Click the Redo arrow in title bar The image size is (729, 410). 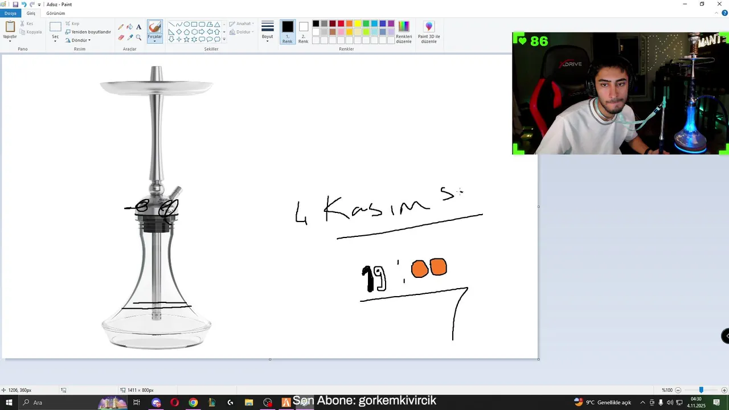[x=32, y=4]
